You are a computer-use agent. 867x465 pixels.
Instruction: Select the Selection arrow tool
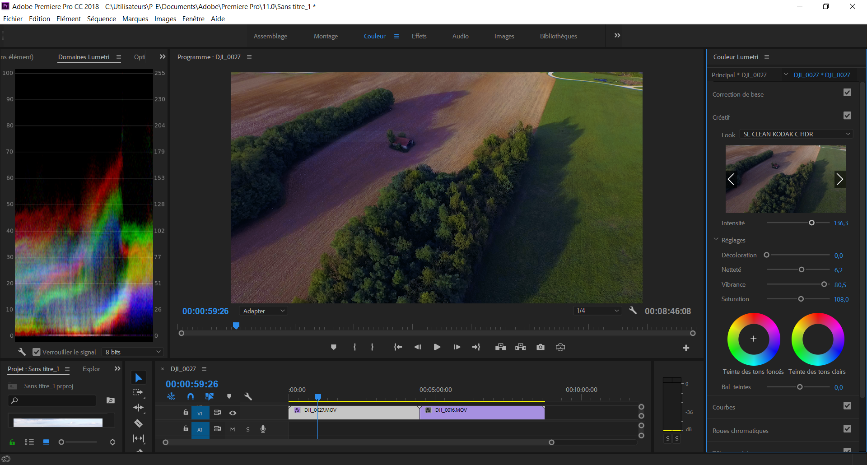click(x=139, y=378)
